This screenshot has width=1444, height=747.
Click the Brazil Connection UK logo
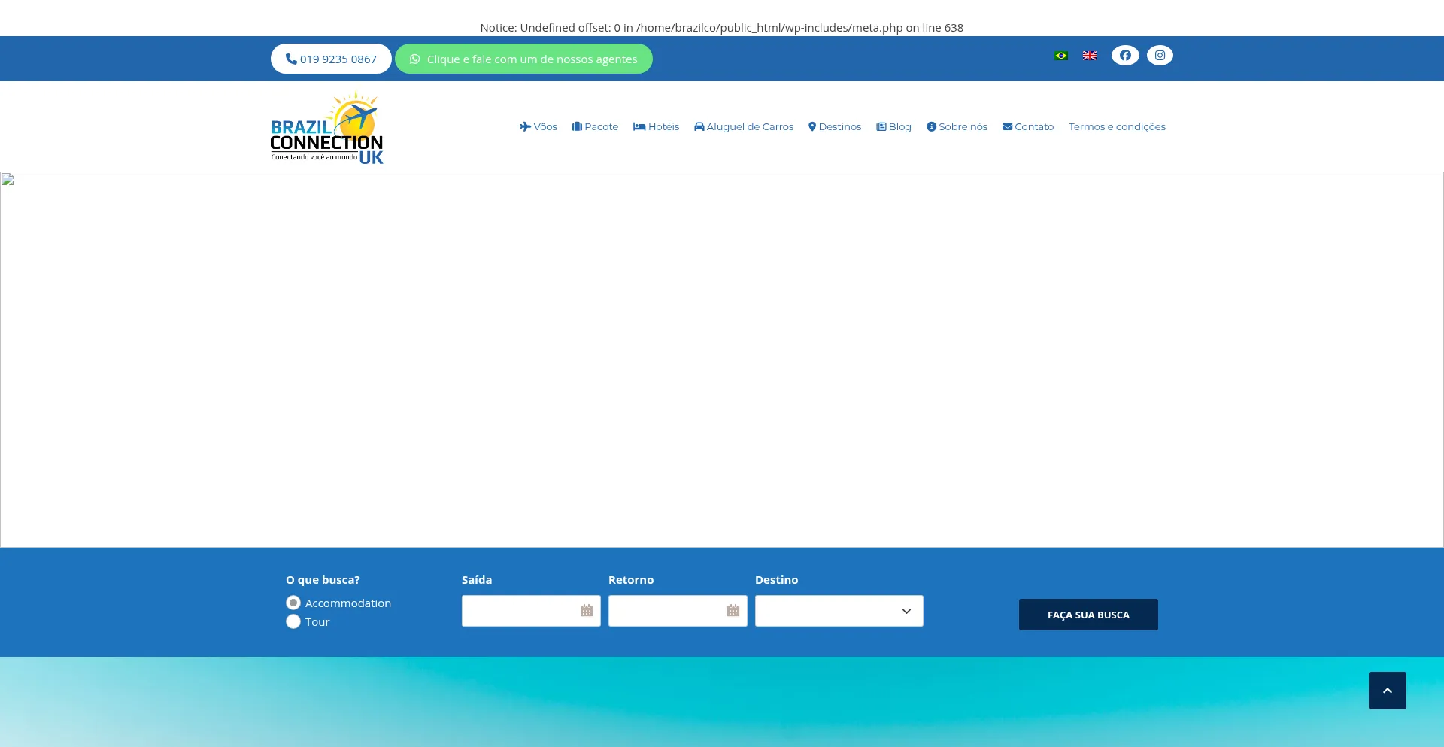click(x=326, y=126)
